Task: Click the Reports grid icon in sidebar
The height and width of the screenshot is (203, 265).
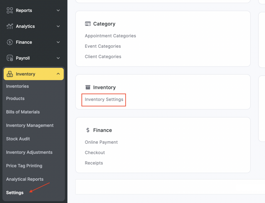Action: tap(10, 10)
